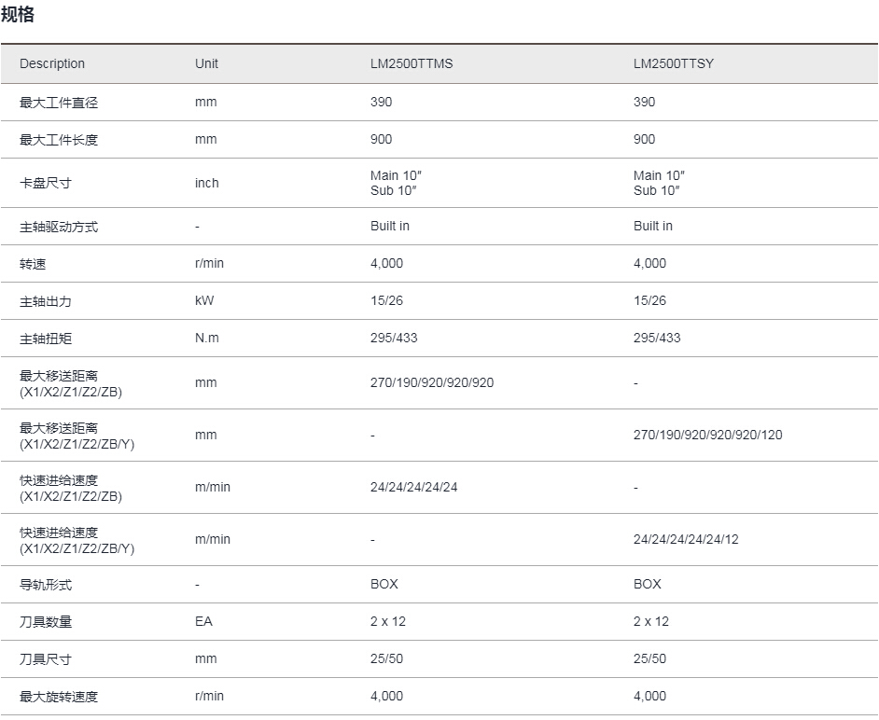The height and width of the screenshot is (720, 879).
Task: Click the 24/24/24/24/24/12 rapid feed value
Action: click(686, 539)
